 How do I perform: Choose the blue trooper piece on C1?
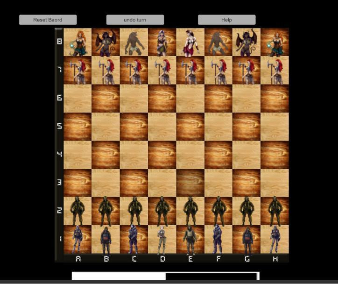click(134, 239)
